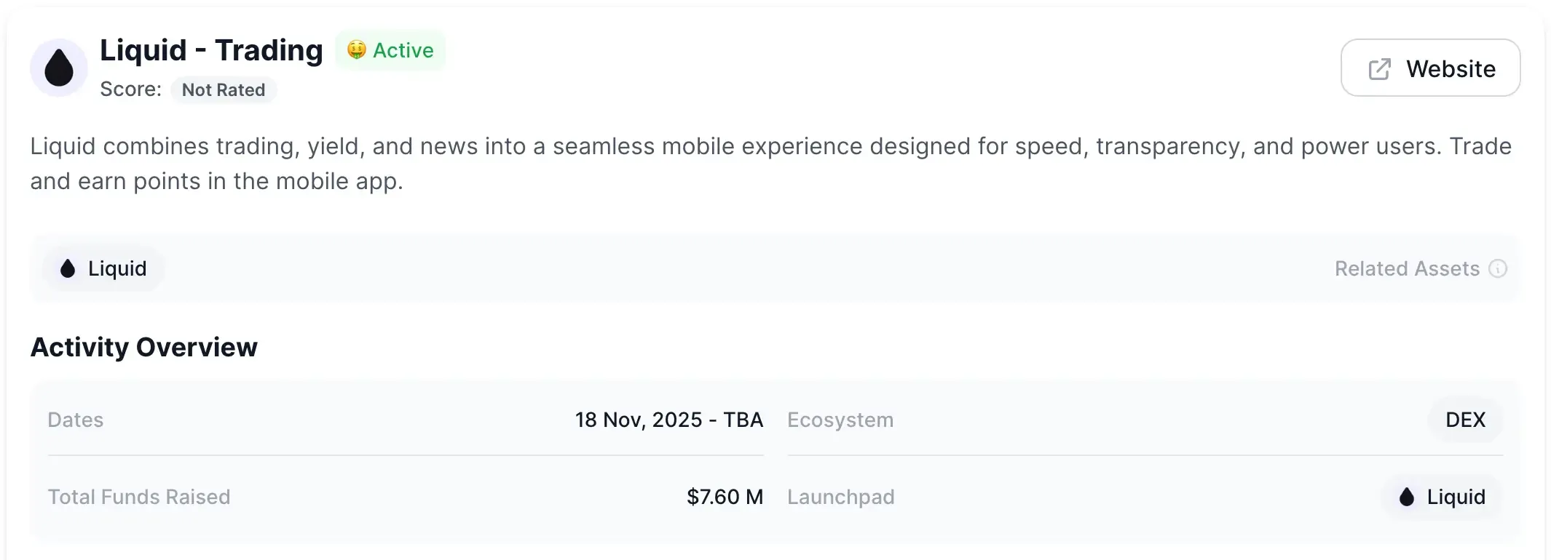Click the "Liquid" launchpad name text
Image resolution: width=1551 pixels, height=560 pixels.
click(x=1456, y=497)
